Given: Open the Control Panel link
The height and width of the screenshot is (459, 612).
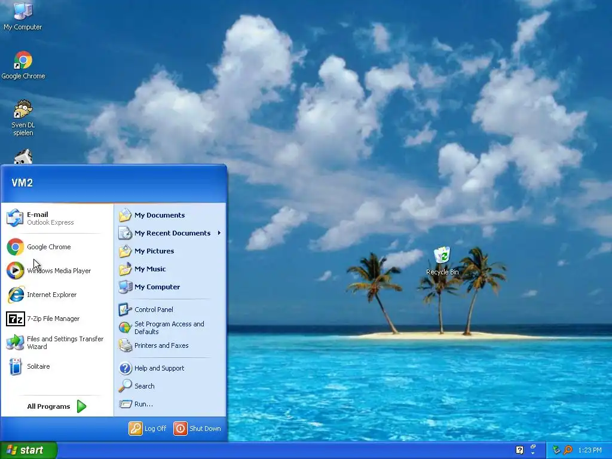Looking at the screenshot, I should point(154,310).
